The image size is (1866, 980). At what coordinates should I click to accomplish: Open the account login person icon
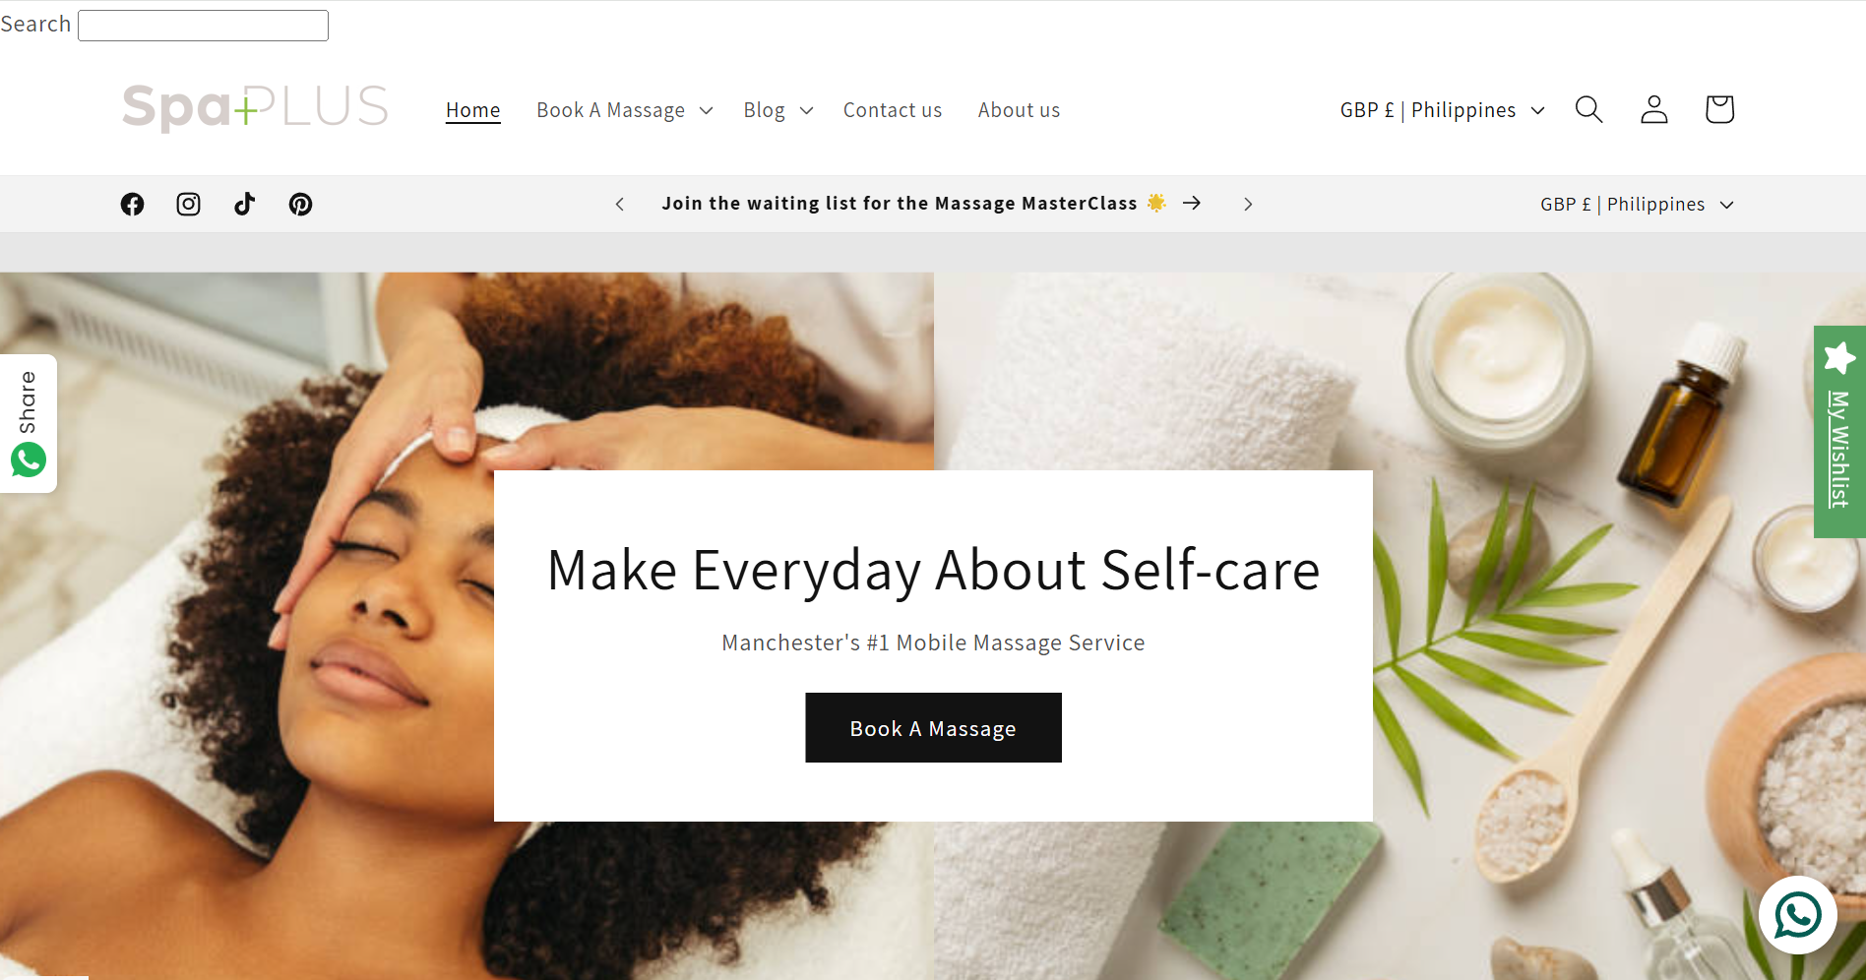tap(1653, 109)
